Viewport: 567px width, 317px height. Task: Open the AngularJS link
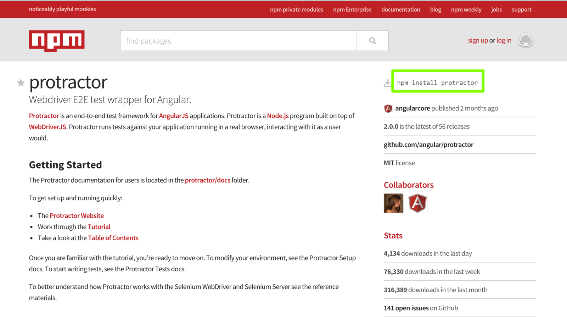pyautogui.click(x=174, y=116)
